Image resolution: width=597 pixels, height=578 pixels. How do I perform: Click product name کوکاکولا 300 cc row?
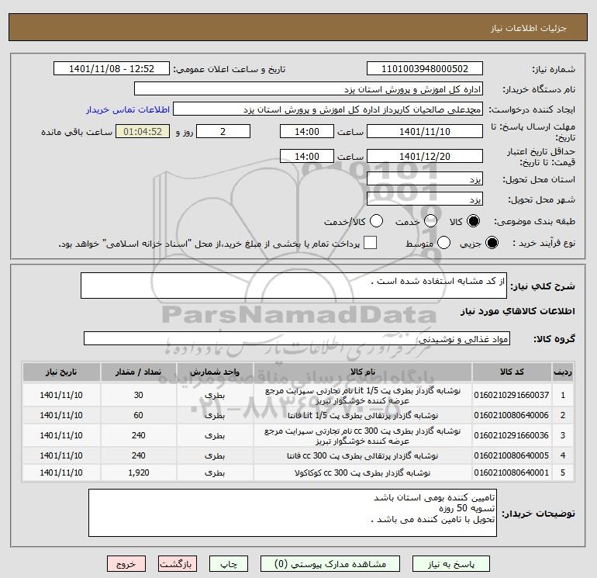(x=363, y=472)
